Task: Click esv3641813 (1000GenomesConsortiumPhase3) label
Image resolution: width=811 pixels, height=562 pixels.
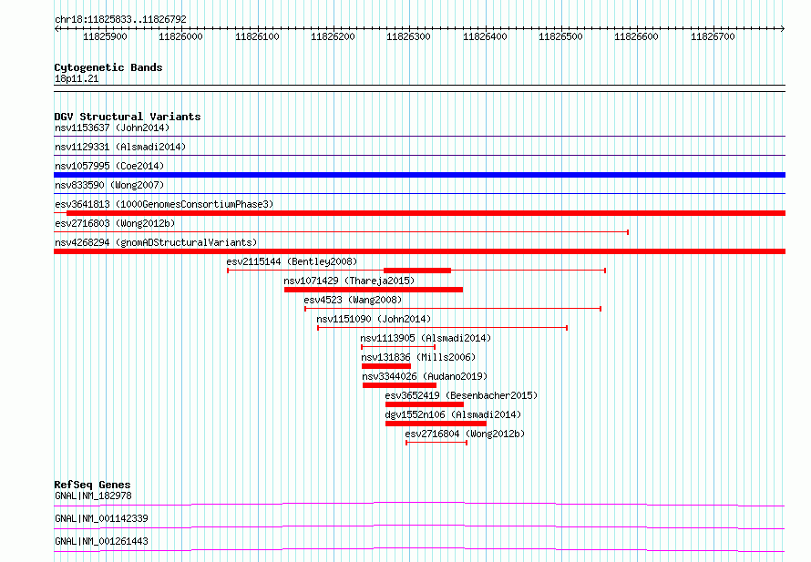Action: tap(164, 204)
